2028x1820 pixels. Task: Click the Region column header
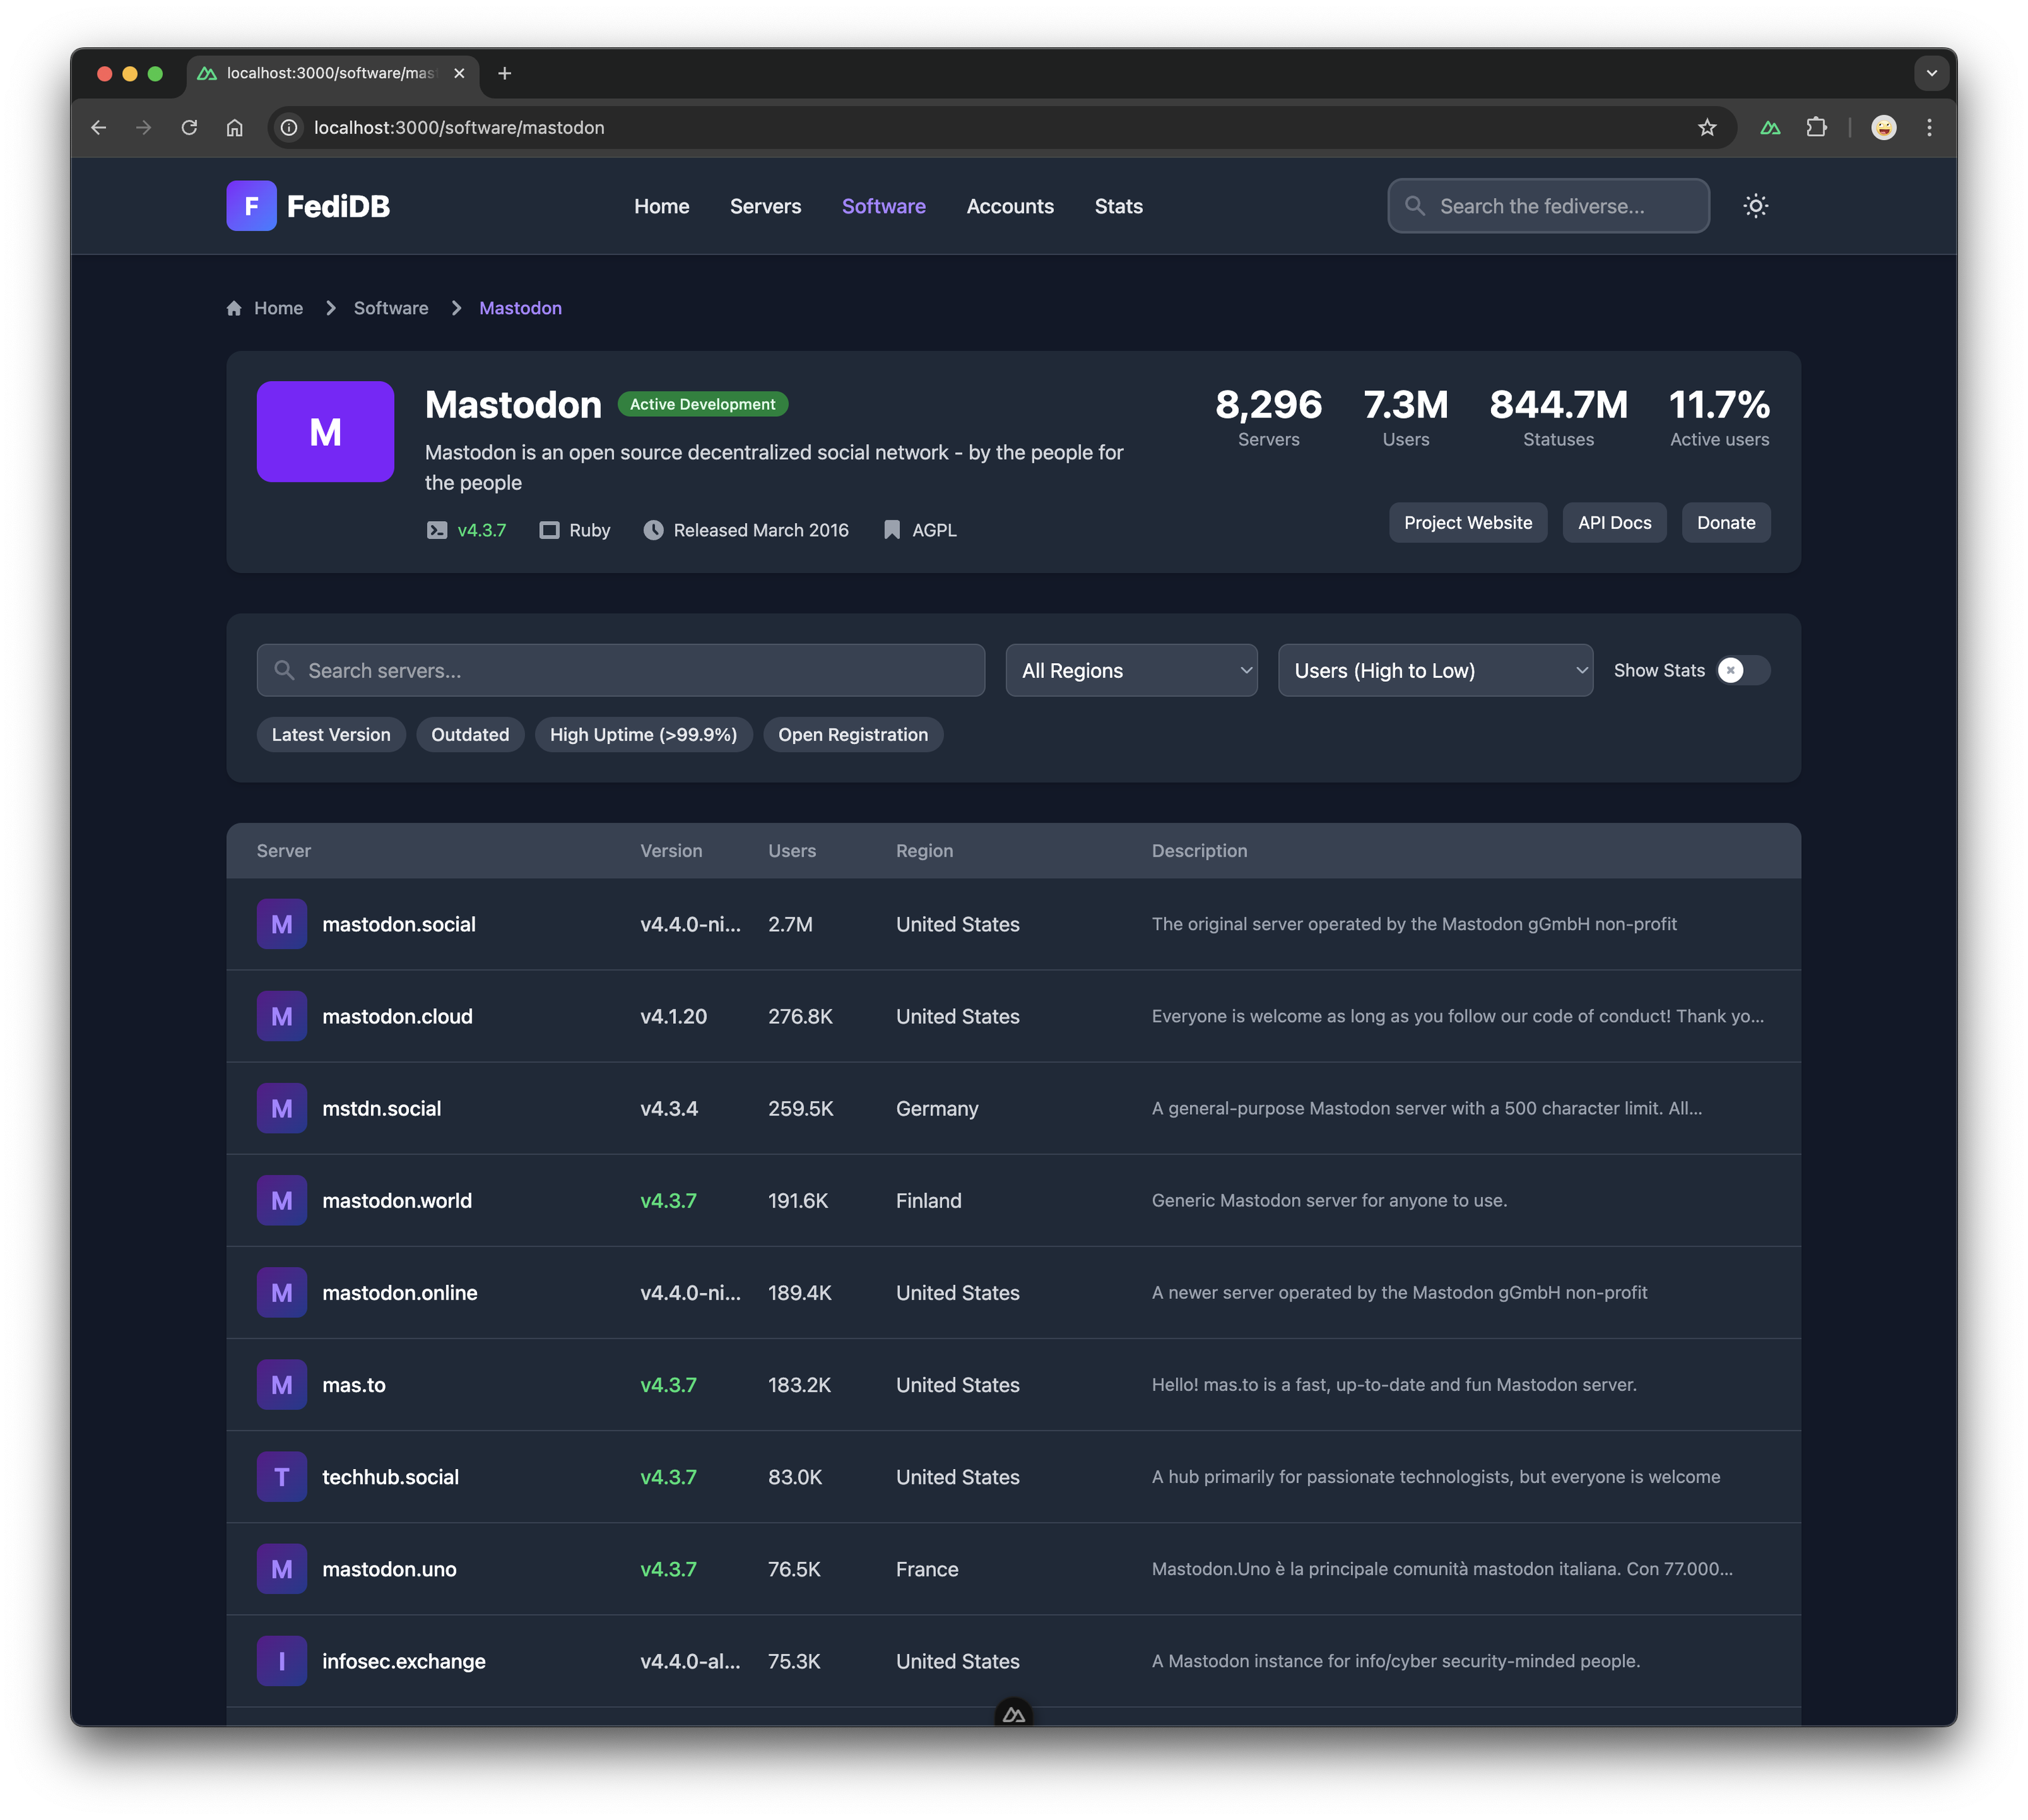[924, 850]
